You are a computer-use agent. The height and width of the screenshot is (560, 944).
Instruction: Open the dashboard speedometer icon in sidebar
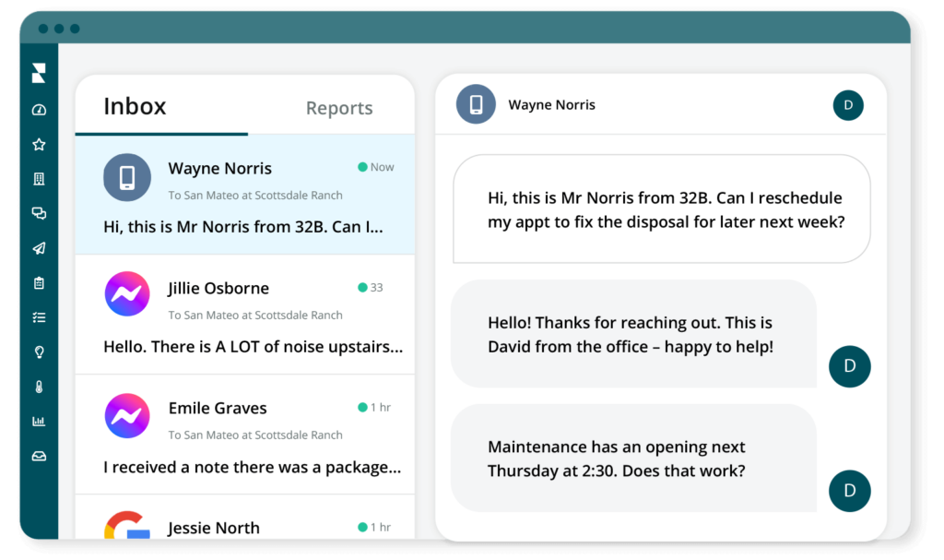pyautogui.click(x=38, y=109)
